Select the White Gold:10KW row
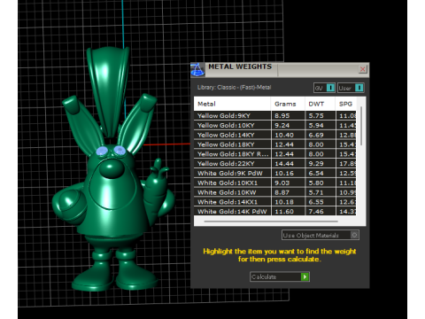425x319 pixels. (275, 192)
